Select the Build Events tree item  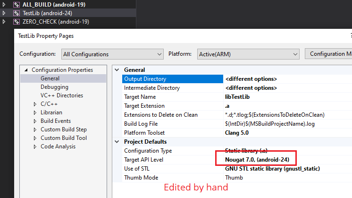tap(55, 121)
